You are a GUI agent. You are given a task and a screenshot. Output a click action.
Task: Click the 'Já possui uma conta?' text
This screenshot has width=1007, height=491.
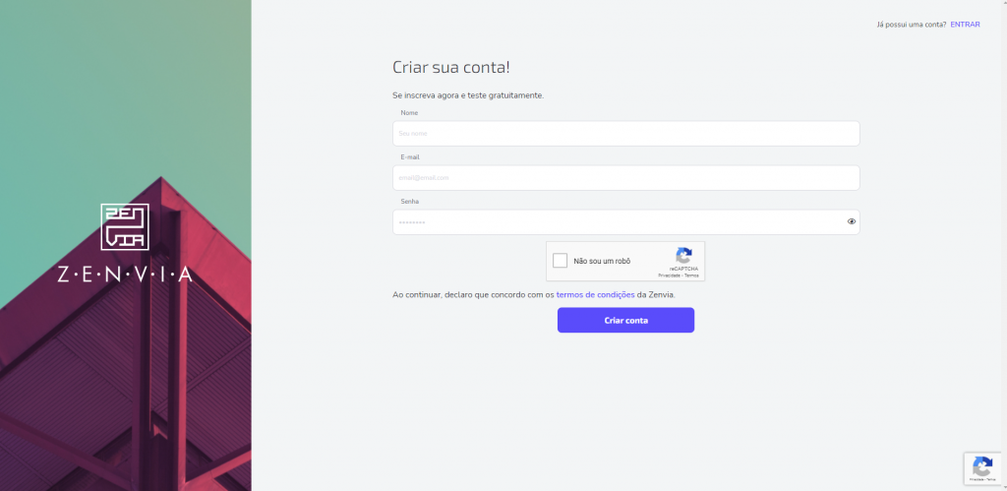pyautogui.click(x=911, y=24)
